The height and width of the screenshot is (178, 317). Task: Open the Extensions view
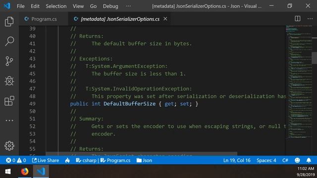pos(9,101)
